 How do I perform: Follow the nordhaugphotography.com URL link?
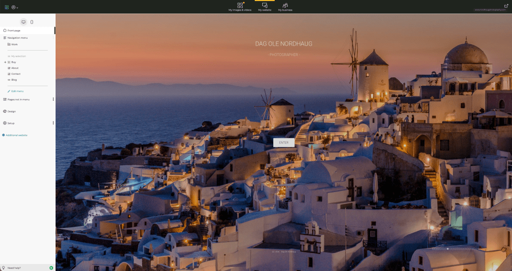(490, 10)
